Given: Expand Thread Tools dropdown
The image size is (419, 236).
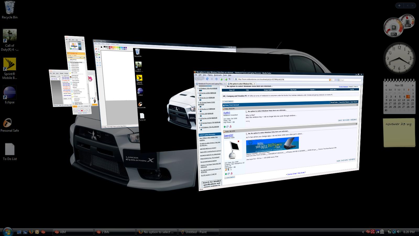Looking at the screenshot, I should click(334, 102).
